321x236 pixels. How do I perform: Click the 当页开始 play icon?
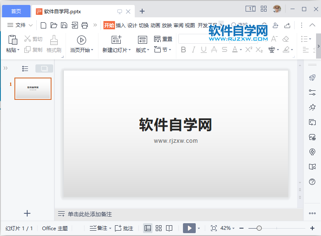coord(82,40)
